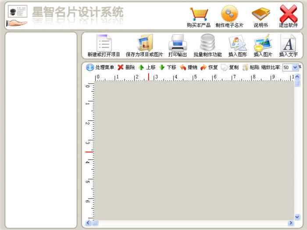
Task: Insert a shape
Action: click(238, 46)
